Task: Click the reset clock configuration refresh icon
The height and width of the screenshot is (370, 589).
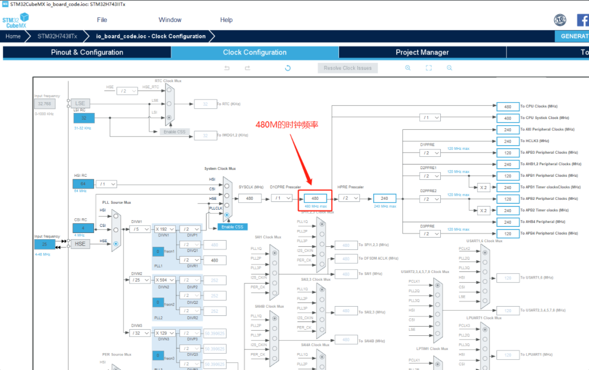Action: (287, 67)
